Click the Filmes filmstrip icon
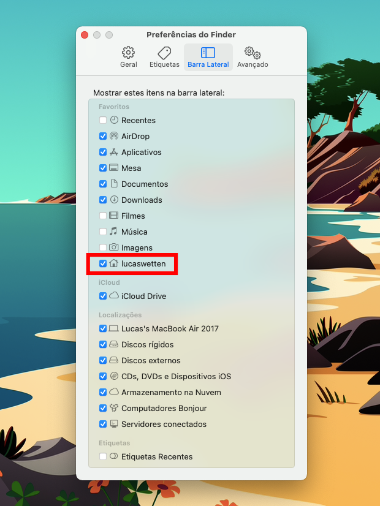The width and height of the screenshot is (380, 506). [x=113, y=215]
